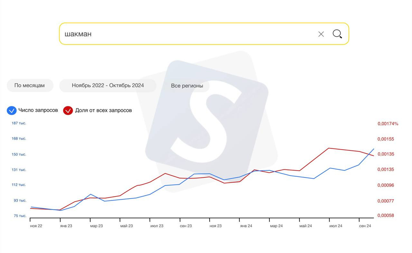Click the 'сен 24' axis label

click(x=365, y=226)
